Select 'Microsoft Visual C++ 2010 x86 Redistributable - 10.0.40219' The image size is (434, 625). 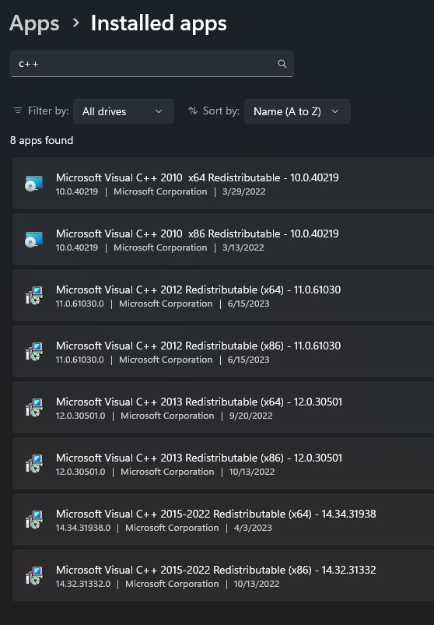pyautogui.click(x=223, y=240)
